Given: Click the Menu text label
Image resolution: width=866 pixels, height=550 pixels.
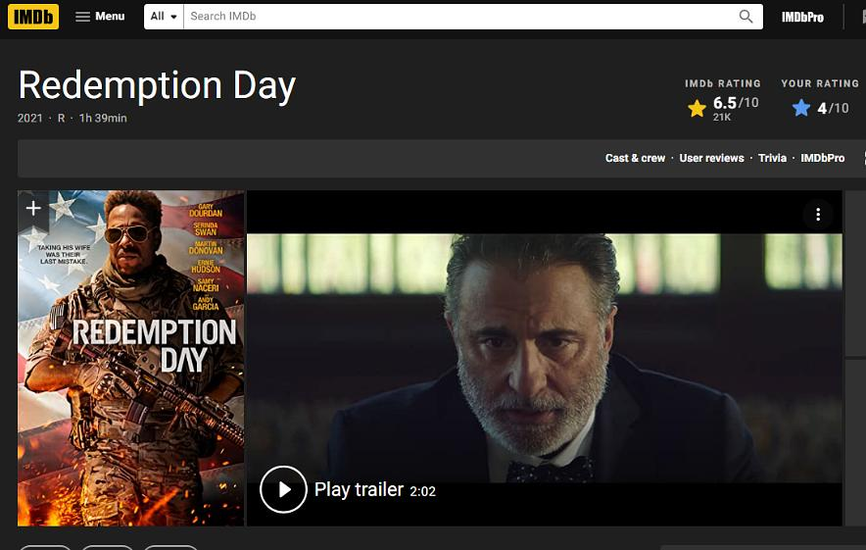Looking at the screenshot, I should 110,17.
